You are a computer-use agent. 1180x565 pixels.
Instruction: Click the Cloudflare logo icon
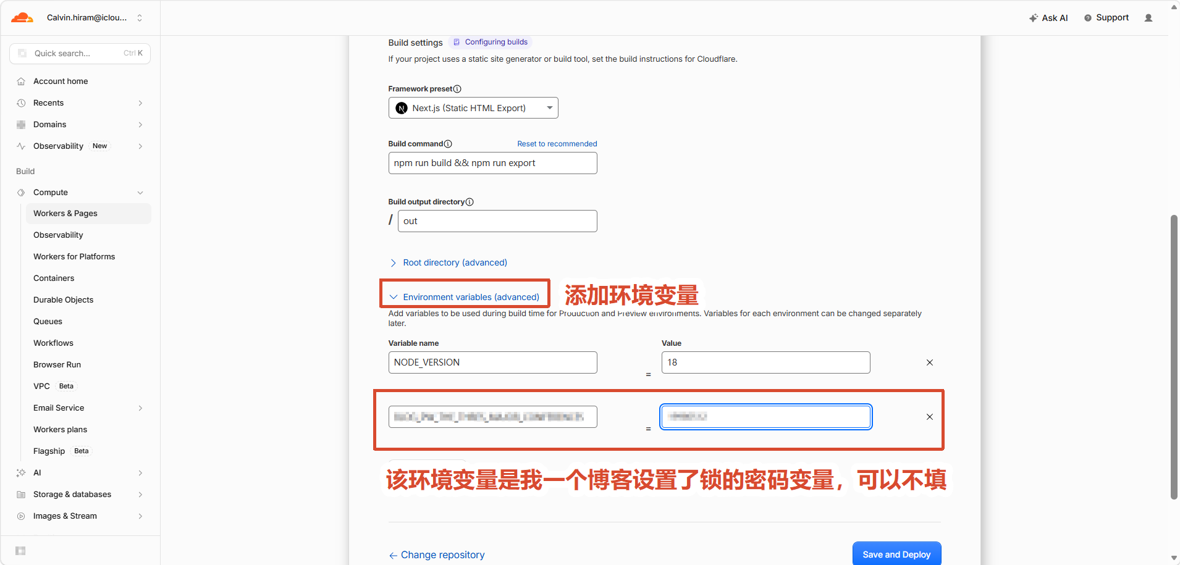(x=22, y=18)
